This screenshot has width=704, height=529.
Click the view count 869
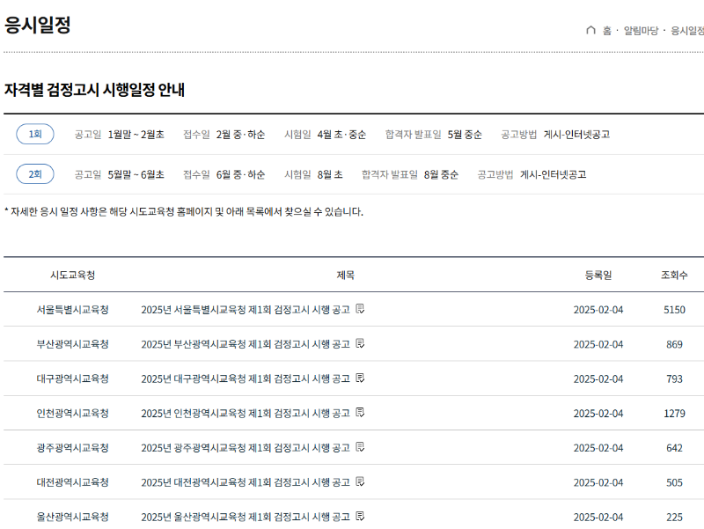674,344
